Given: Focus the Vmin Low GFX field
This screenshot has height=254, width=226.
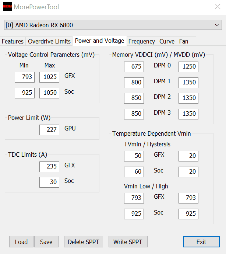Looking at the screenshot, I should [x=134, y=198].
